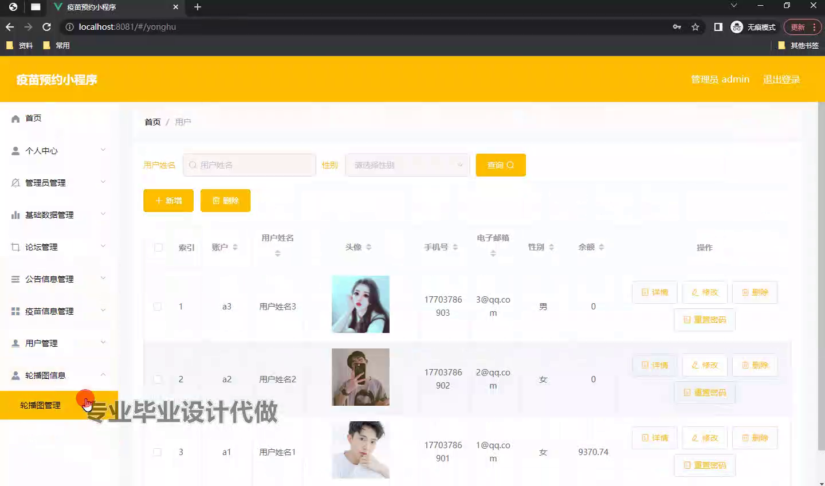Expand the 个人中心 menu chevron
825x486 pixels.
coord(103,150)
